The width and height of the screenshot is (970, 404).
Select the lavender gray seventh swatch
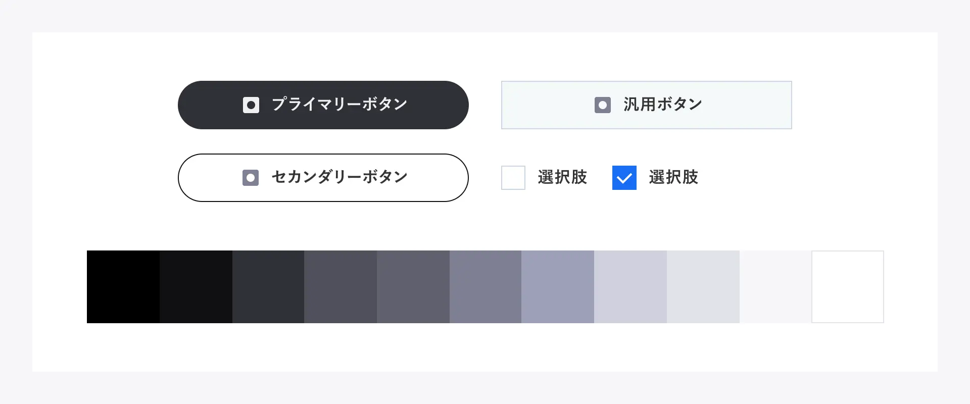[558, 287]
